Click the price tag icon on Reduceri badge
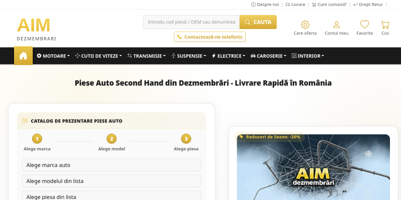The height and width of the screenshot is (200, 401). coord(241,136)
